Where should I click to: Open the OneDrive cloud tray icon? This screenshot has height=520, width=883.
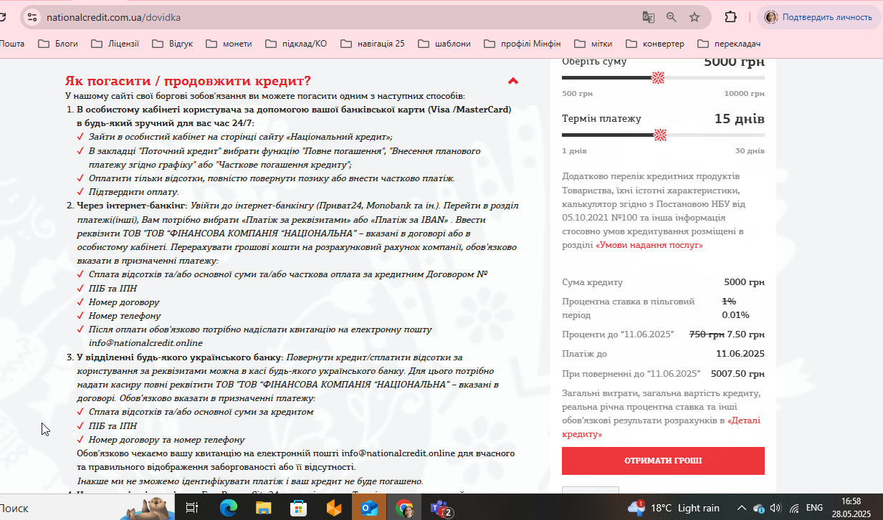(x=759, y=508)
